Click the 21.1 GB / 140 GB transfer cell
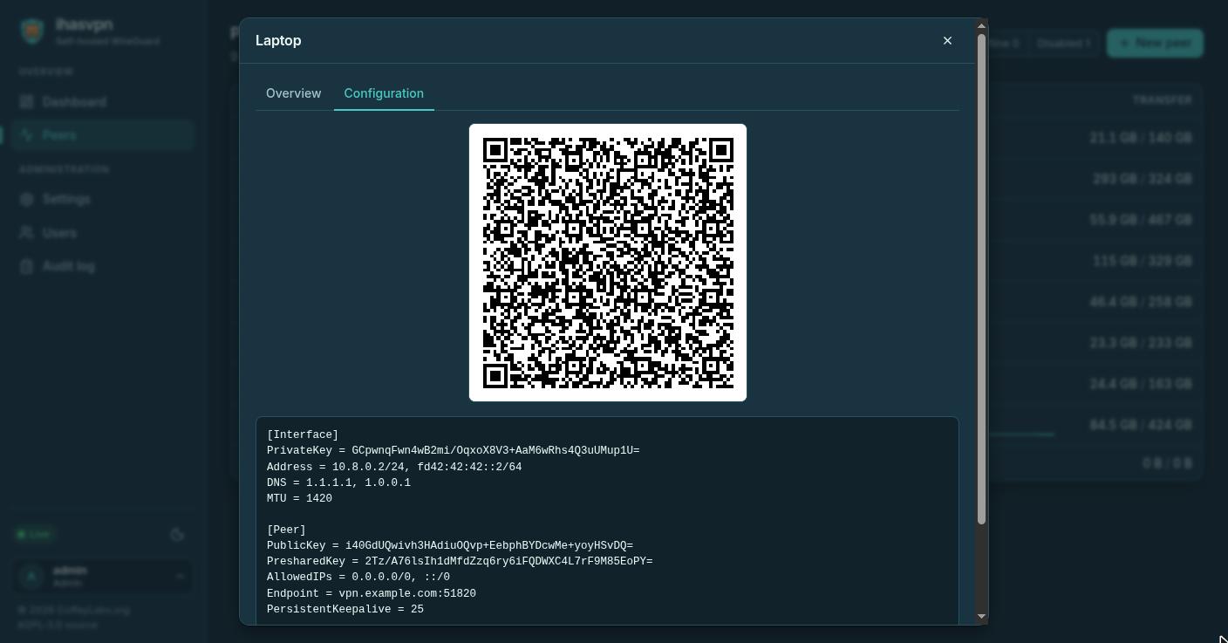The height and width of the screenshot is (643, 1228). click(x=1141, y=138)
